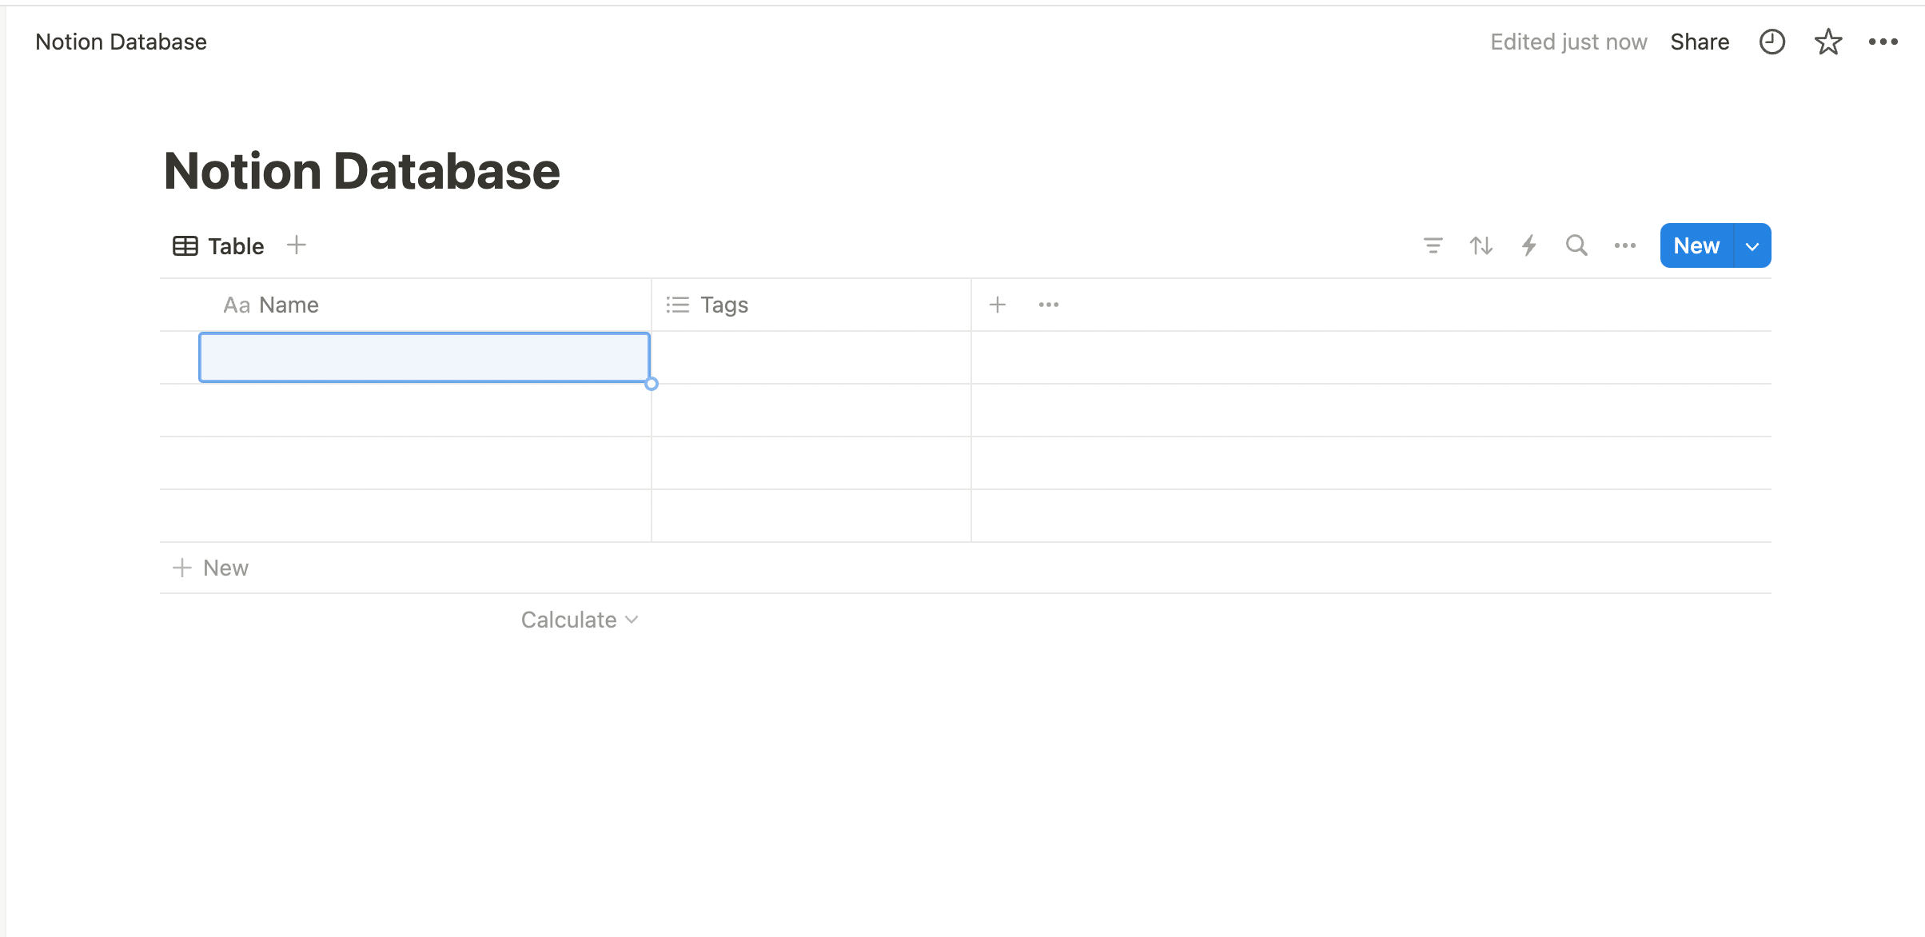
Task: Click Notion Database breadcrumb in top bar
Action: [122, 42]
